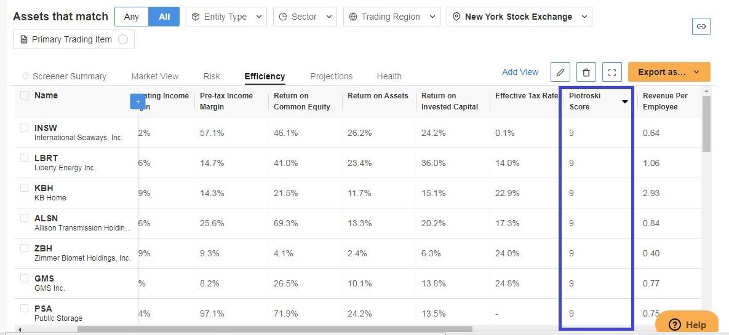Click the Add View link
Viewport: 729px width, 335px height.
pyautogui.click(x=520, y=72)
